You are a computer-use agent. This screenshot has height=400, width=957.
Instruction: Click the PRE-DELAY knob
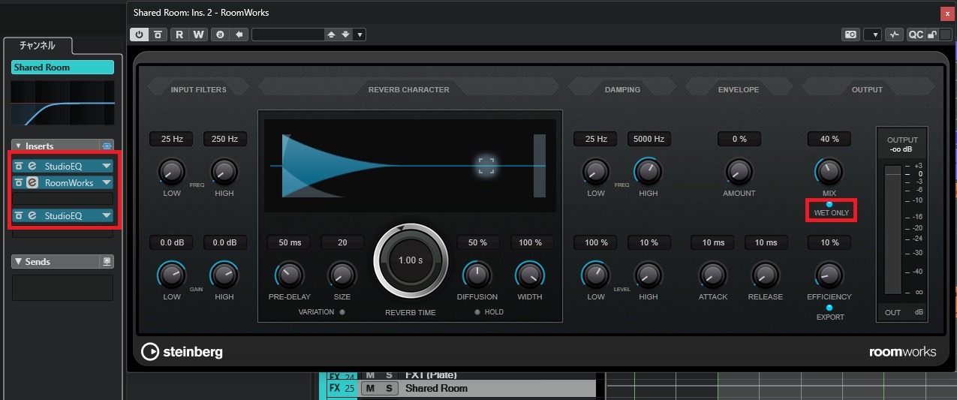(x=289, y=275)
